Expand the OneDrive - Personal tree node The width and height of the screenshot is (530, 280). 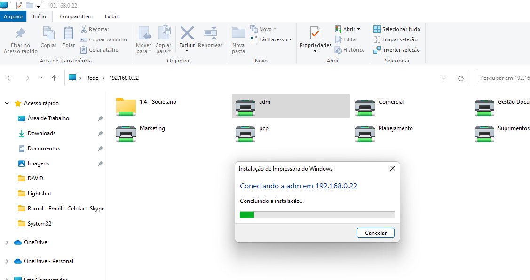point(7,261)
